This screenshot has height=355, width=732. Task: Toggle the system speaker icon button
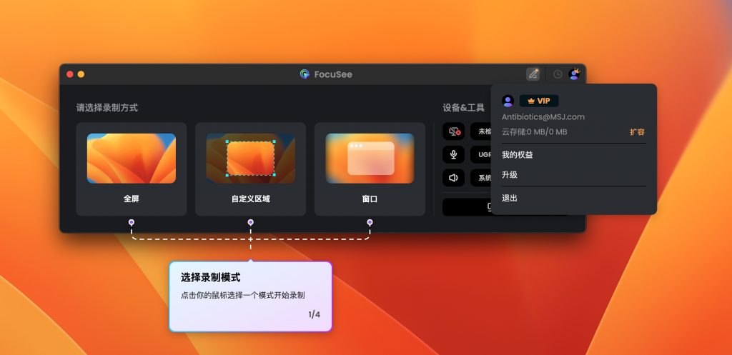[454, 178]
